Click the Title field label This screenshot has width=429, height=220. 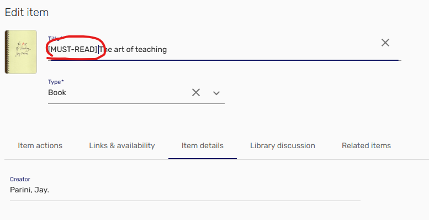pos(54,39)
